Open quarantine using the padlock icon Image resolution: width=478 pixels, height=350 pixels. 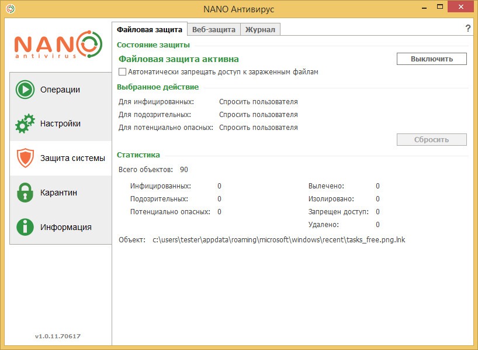(25, 193)
